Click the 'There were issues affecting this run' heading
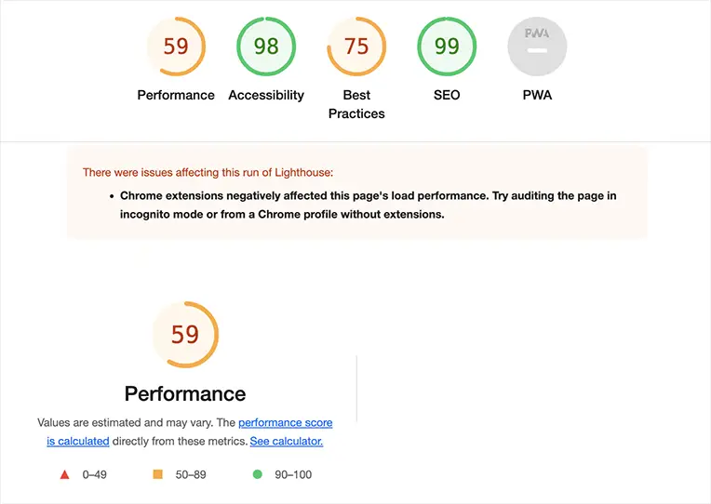The width and height of the screenshot is (711, 504). coord(208,172)
